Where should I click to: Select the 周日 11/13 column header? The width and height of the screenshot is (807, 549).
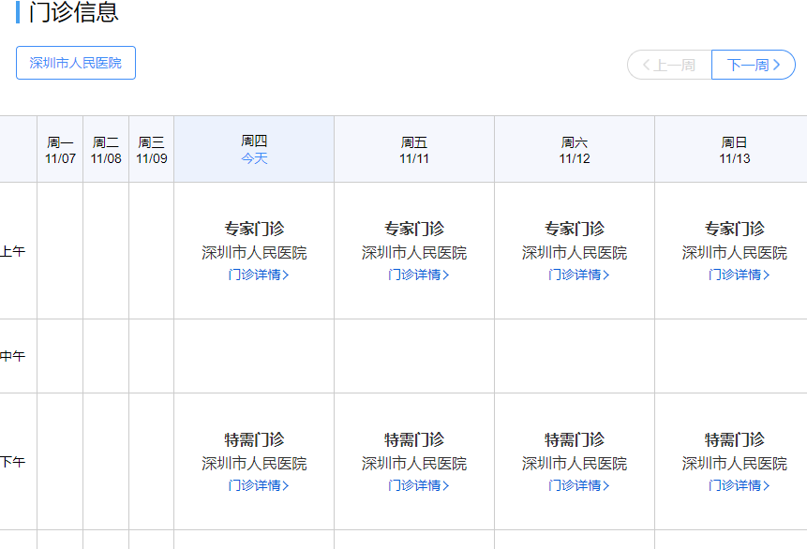click(735, 150)
